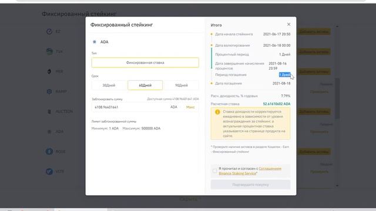The width and height of the screenshot is (376, 211).
Task: Click the add-asset button in the ROSE row
Action: pyautogui.click(x=314, y=151)
